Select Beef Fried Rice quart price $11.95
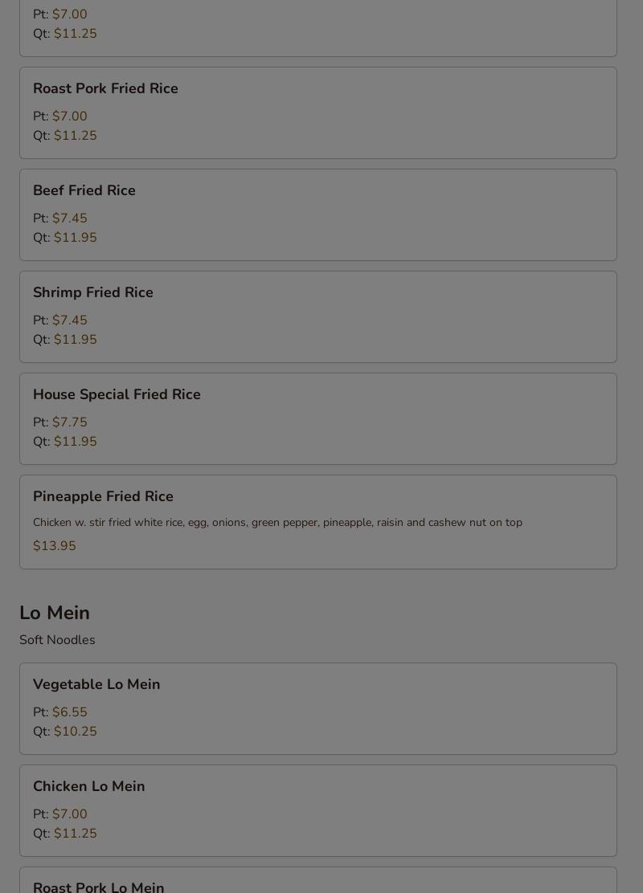 point(76,238)
